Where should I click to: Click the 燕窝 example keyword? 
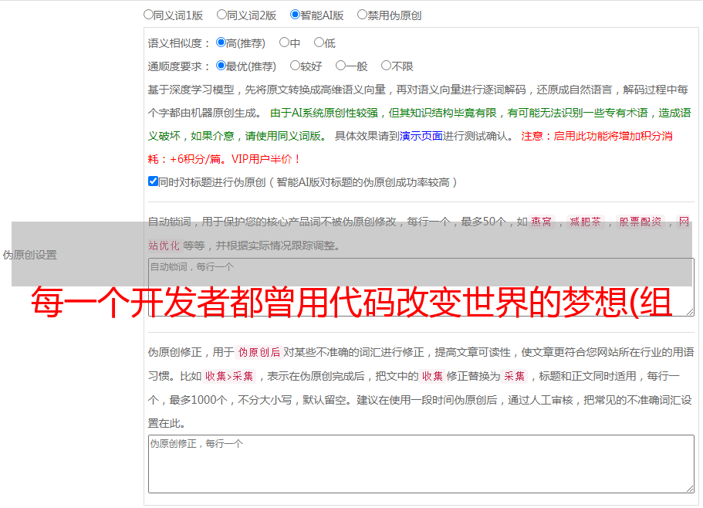[x=542, y=222]
